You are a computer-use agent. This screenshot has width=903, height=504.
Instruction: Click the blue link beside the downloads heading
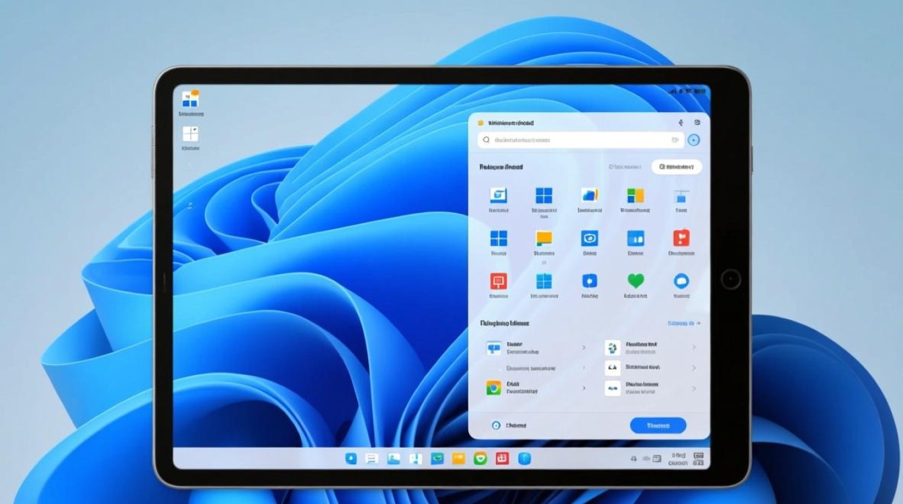(x=679, y=323)
